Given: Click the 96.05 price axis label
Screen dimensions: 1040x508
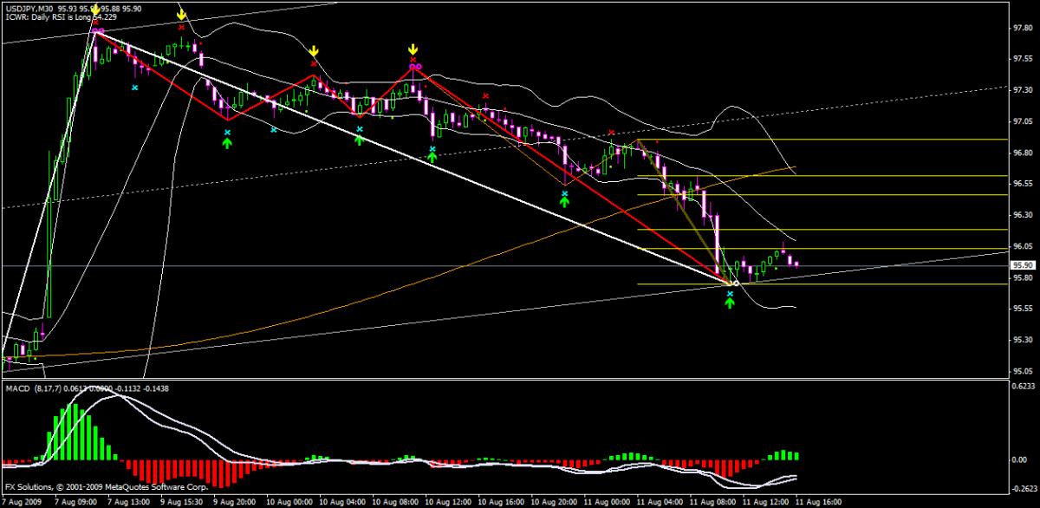Looking at the screenshot, I should click(1022, 246).
